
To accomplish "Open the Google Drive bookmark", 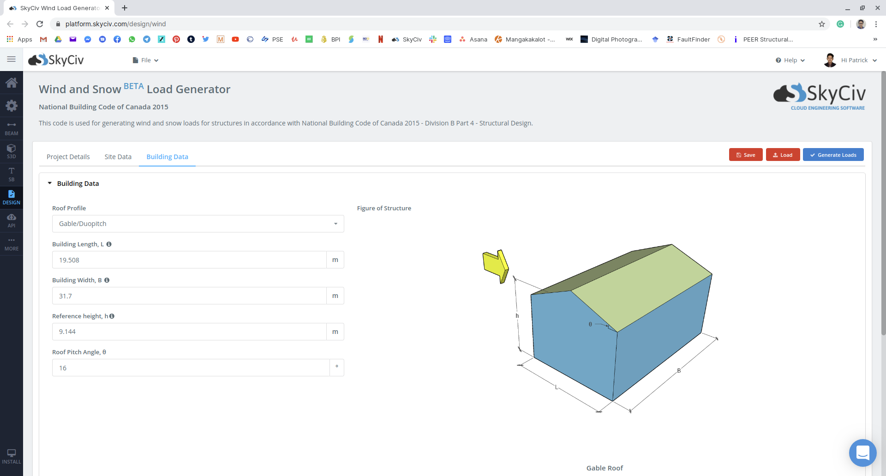I will click(x=58, y=39).
